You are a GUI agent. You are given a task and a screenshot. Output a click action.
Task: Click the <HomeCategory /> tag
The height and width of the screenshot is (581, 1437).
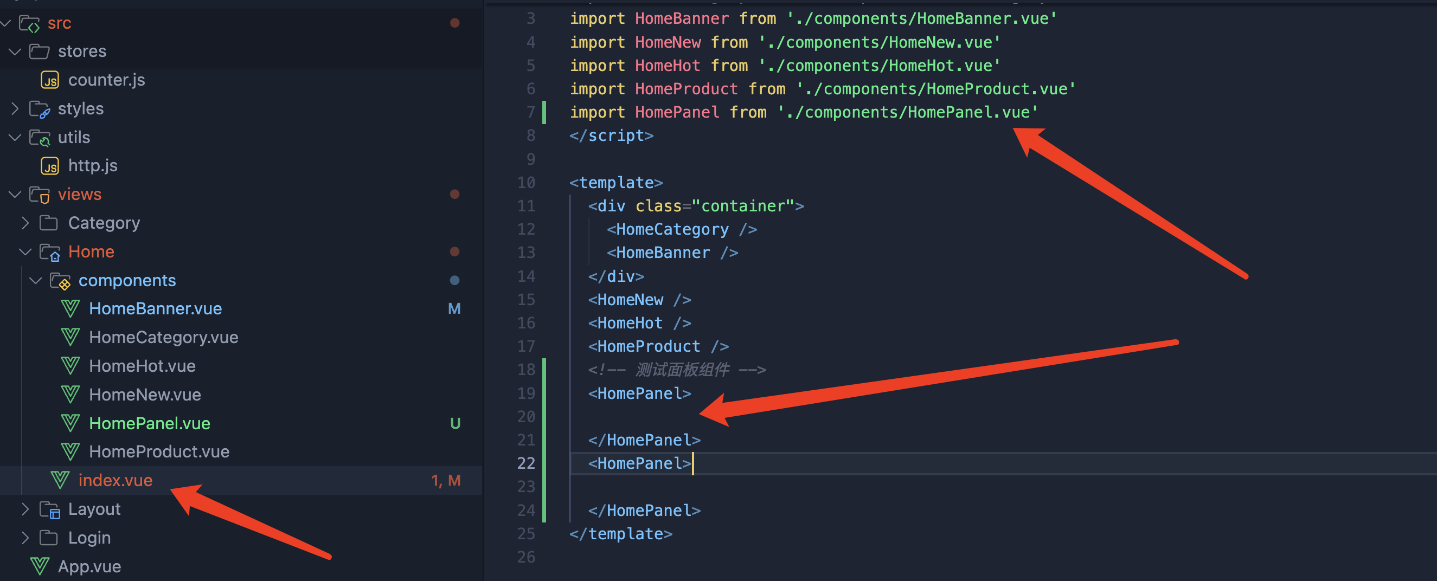[x=682, y=229]
